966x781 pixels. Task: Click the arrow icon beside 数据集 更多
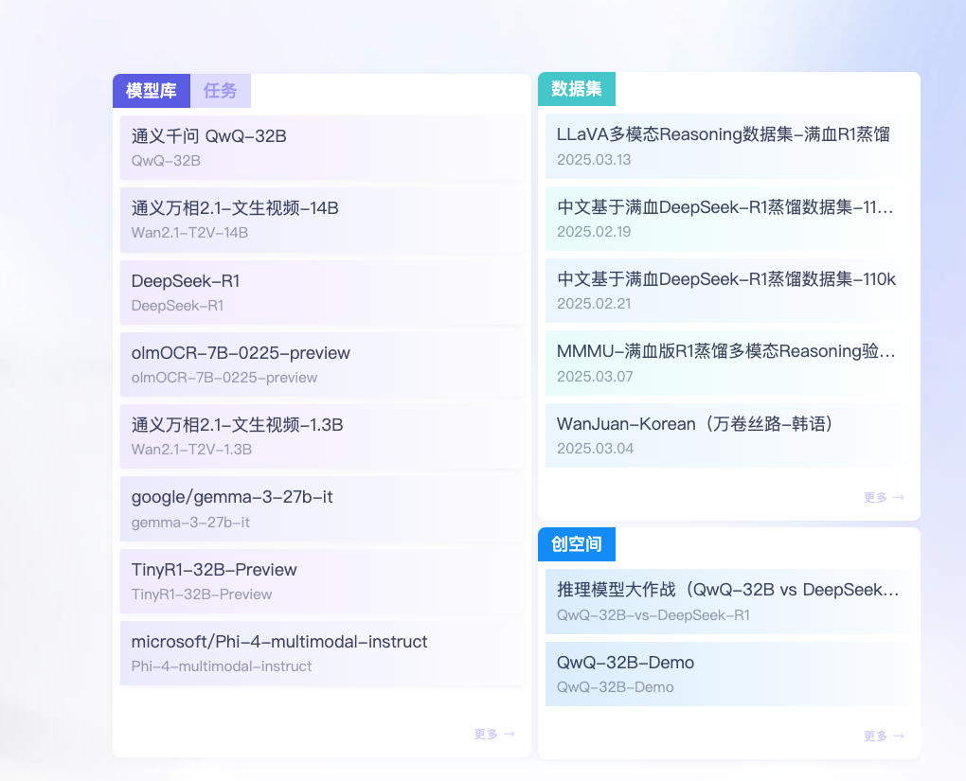point(898,496)
